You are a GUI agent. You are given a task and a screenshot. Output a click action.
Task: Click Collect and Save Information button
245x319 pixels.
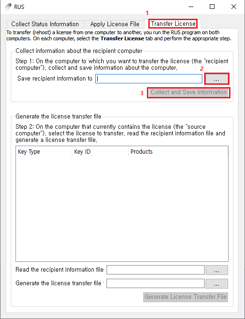(x=189, y=92)
